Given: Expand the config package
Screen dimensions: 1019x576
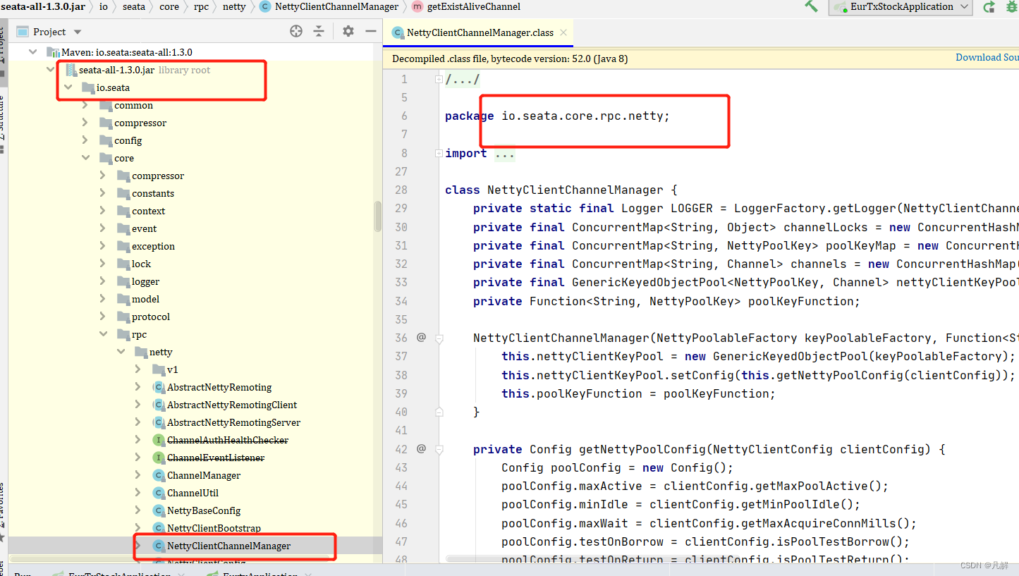Looking at the screenshot, I should (x=85, y=140).
